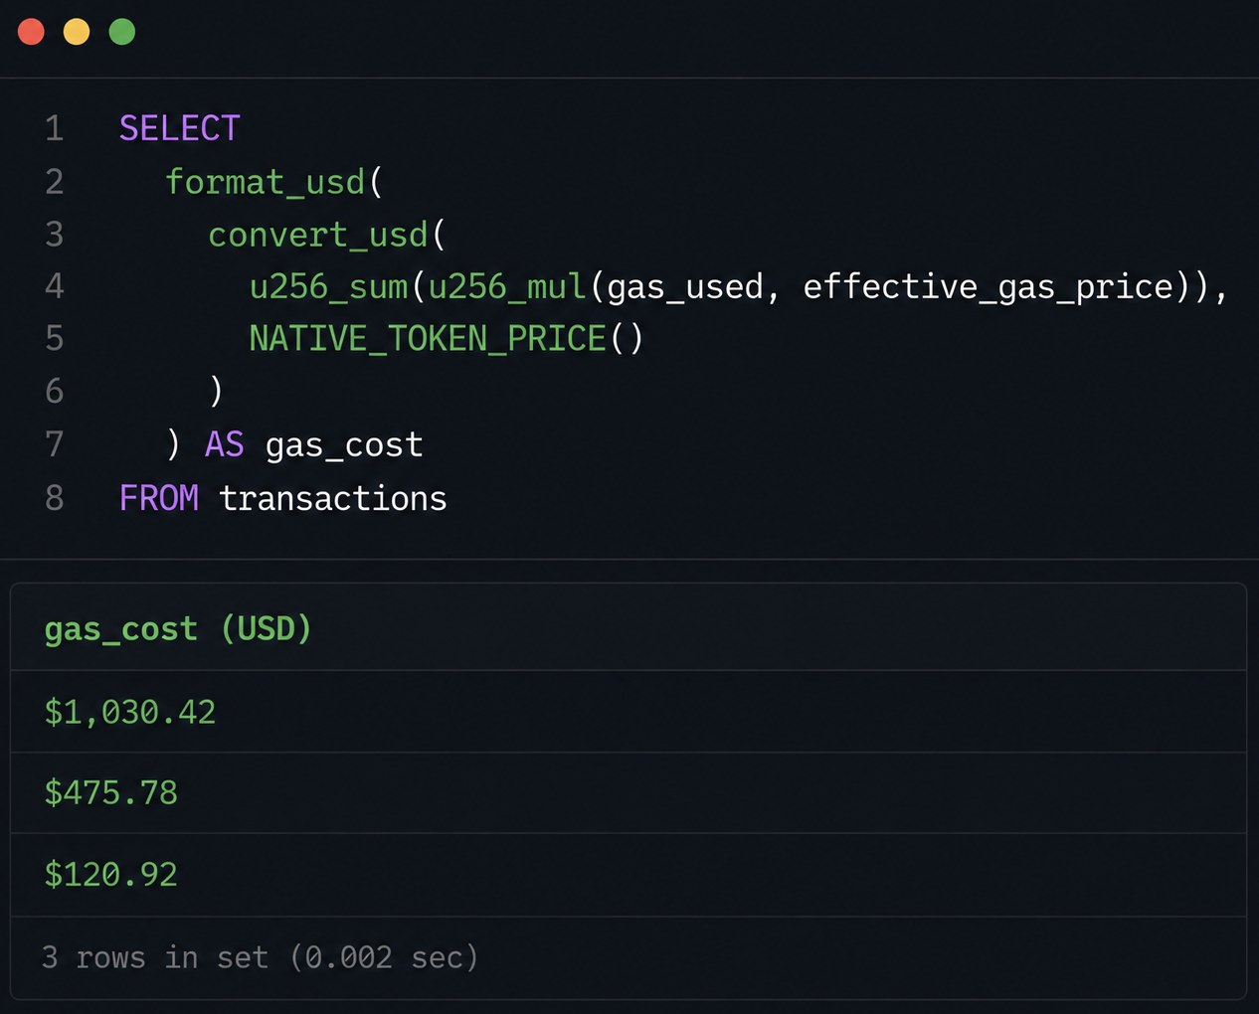Click the red close window dot

click(31, 32)
